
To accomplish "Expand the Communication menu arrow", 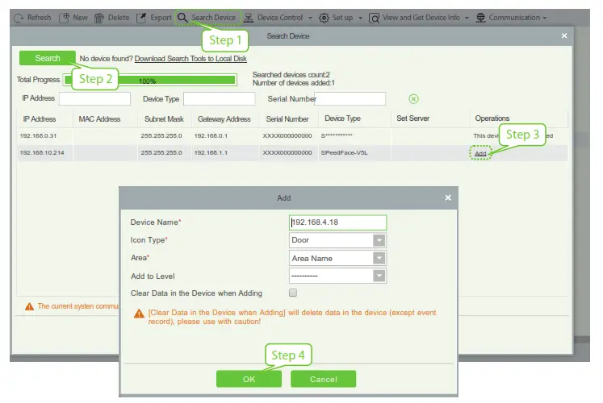I will click(545, 18).
